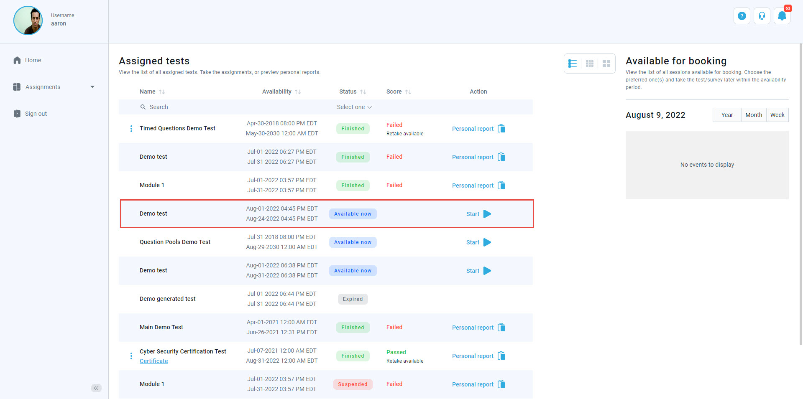Open the notifications bell

782,16
